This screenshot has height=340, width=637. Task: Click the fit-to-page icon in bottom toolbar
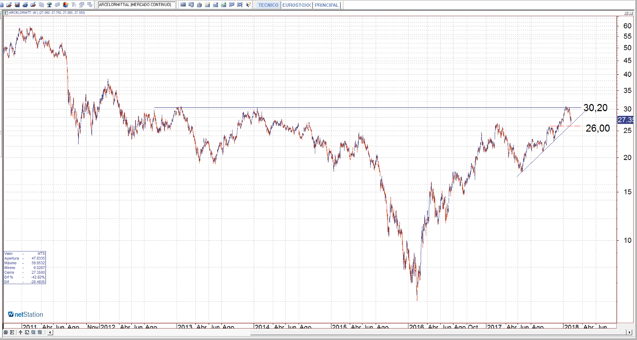pos(26,332)
